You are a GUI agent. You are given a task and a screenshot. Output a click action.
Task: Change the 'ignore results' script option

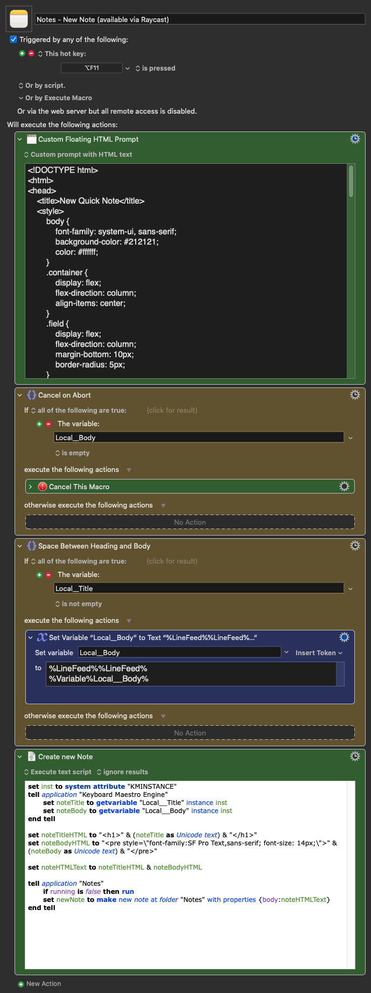(x=122, y=772)
